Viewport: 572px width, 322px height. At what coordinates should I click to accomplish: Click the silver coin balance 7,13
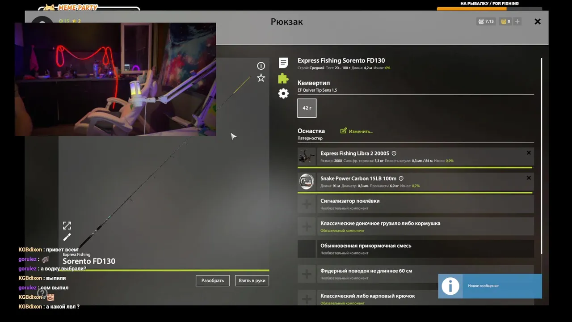coord(486,21)
